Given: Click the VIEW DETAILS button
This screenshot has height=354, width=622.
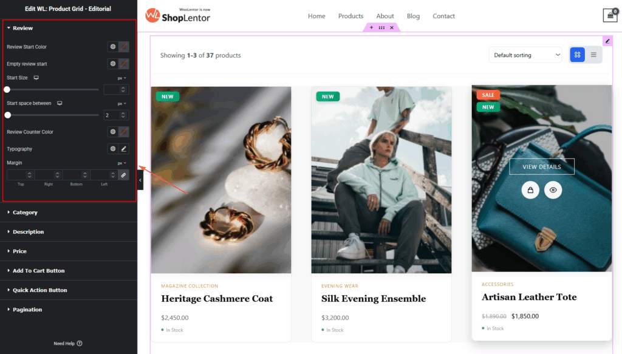Looking at the screenshot, I should pos(541,166).
